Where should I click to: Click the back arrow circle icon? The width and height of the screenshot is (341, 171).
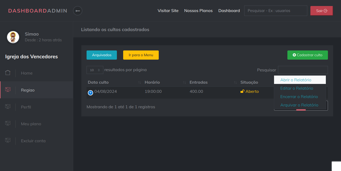pyautogui.click(x=78, y=11)
